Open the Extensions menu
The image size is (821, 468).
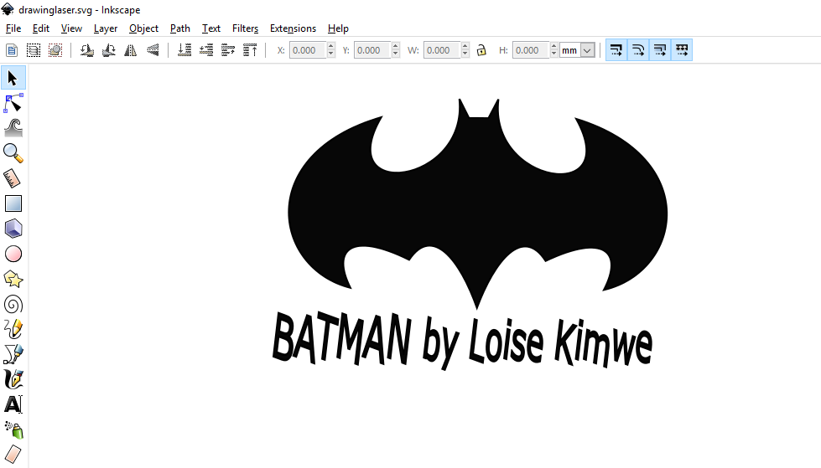[x=293, y=28]
